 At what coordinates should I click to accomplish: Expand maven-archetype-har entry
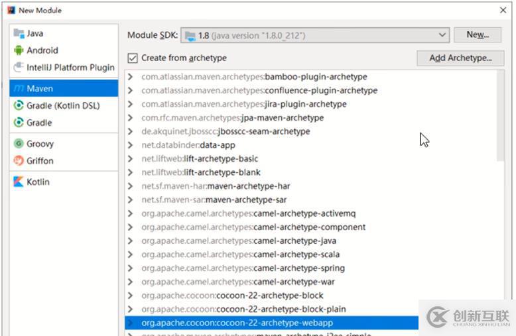tap(131, 186)
